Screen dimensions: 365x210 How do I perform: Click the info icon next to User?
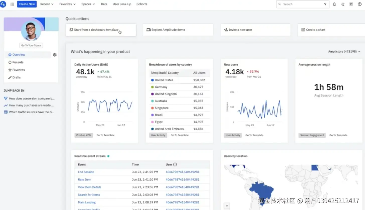click(x=175, y=165)
